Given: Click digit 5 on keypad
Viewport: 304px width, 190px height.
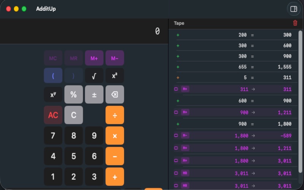Looking at the screenshot, I should 74,156.
